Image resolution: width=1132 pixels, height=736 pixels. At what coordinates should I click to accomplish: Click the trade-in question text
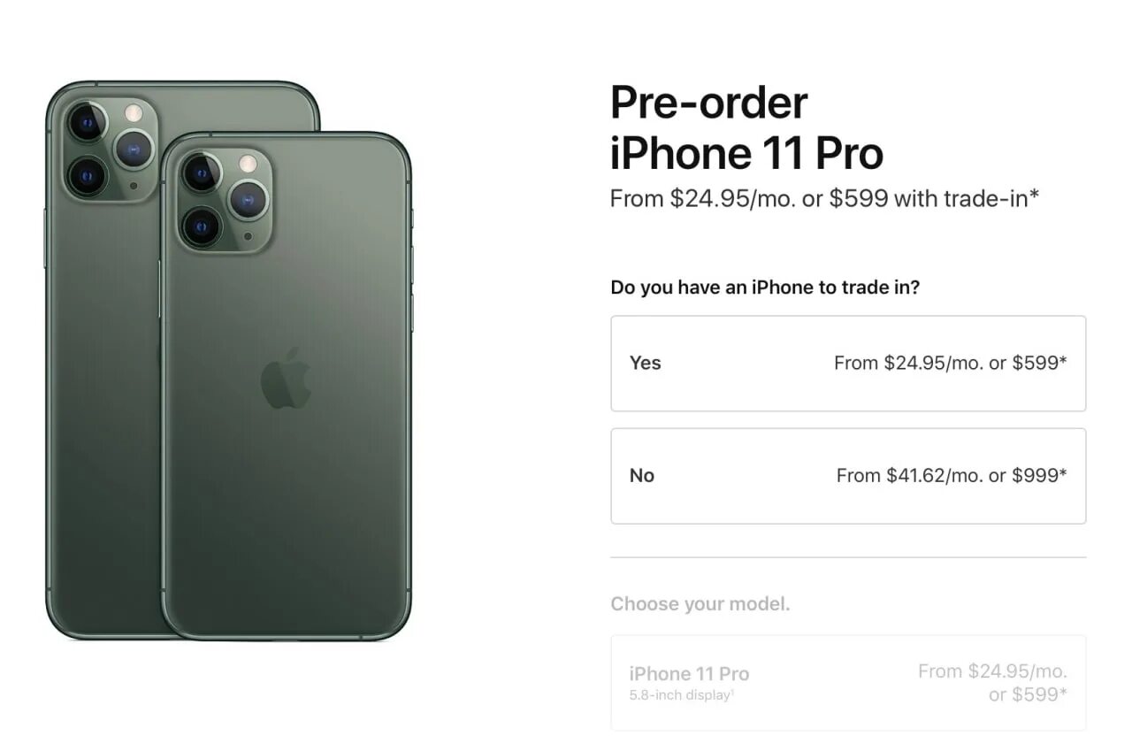[x=765, y=287]
